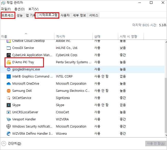Select the Samsung DeX entry

[22, 91]
